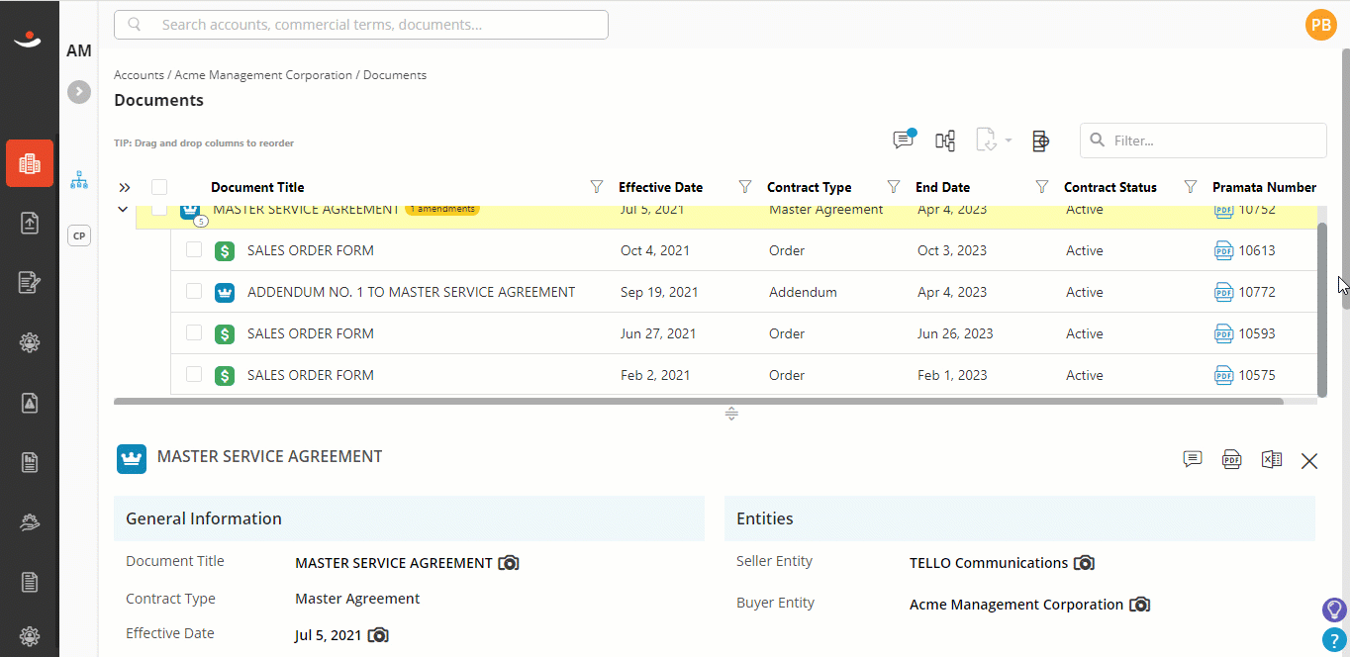Screen dimensions: 1350x657
Task: Click the Entities section header
Action: pyautogui.click(x=1019, y=518)
